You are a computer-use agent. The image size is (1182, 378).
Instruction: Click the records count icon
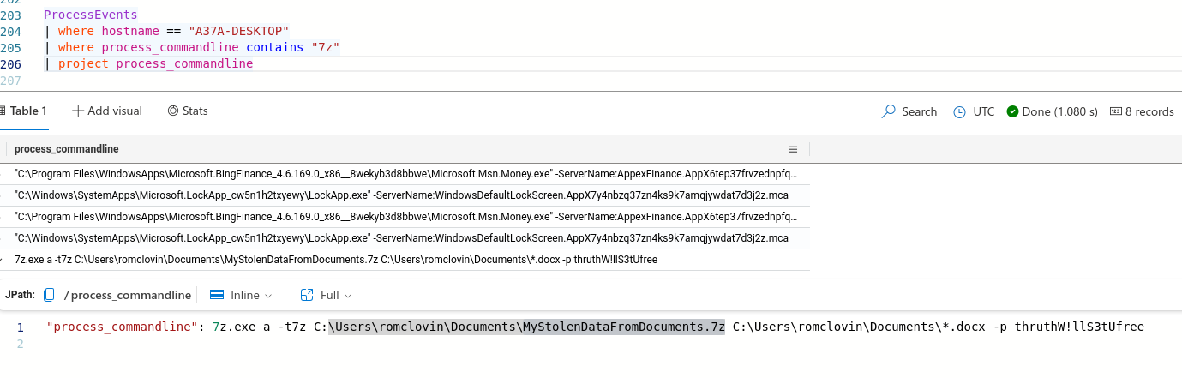point(1115,111)
